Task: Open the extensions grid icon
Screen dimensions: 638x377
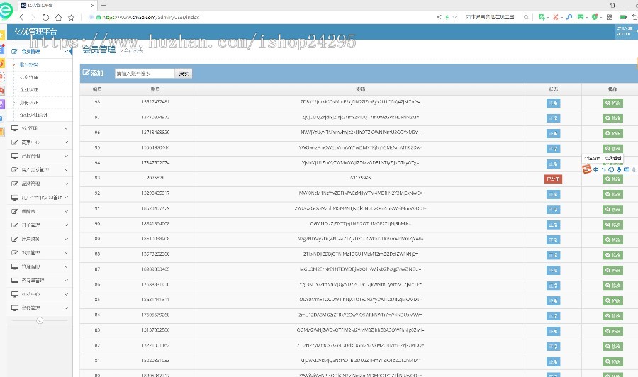Action: (x=610, y=17)
